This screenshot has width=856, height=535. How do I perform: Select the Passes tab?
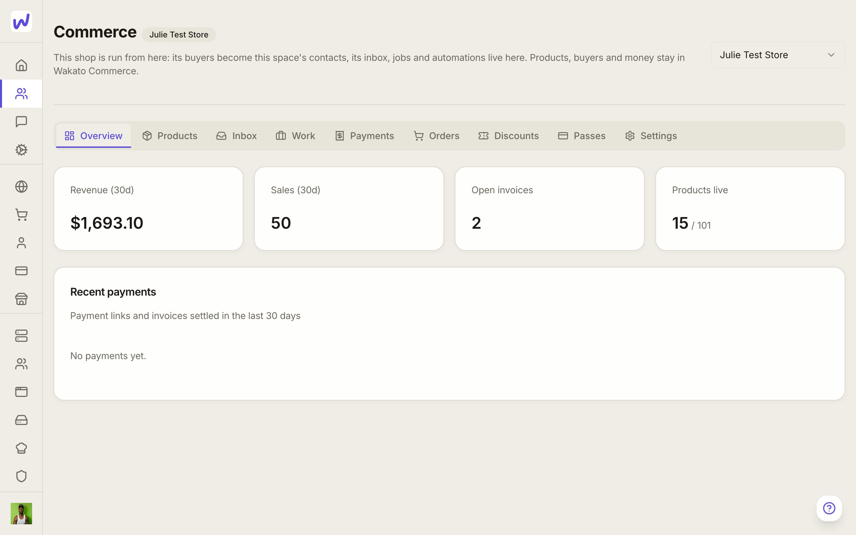(x=581, y=135)
